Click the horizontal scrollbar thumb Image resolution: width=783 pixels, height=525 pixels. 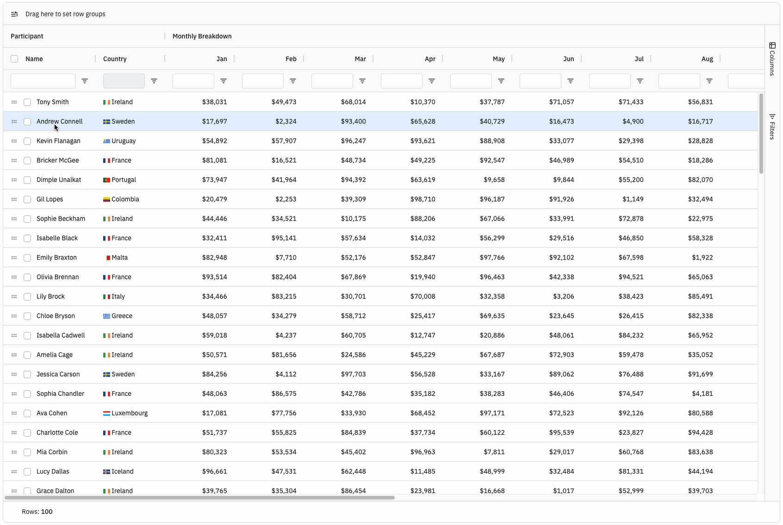point(199,498)
